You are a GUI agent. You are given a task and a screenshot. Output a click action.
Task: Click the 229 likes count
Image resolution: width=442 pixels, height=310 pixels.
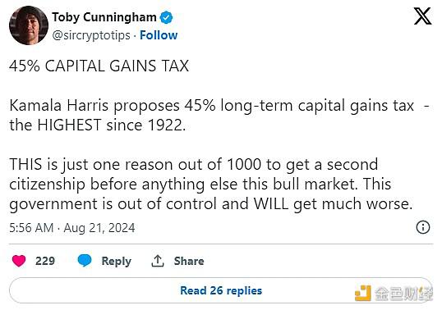pos(45,261)
